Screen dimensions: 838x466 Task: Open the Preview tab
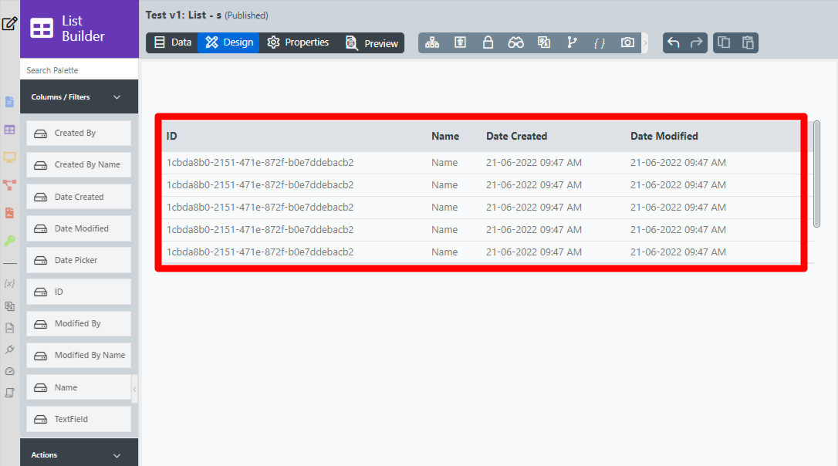click(x=372, y=43)
